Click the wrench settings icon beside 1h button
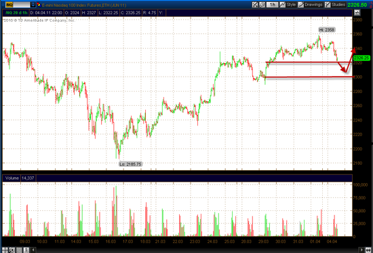Image resolution: width=373 pixels, height=253 pixels. (x=262, y=5)
